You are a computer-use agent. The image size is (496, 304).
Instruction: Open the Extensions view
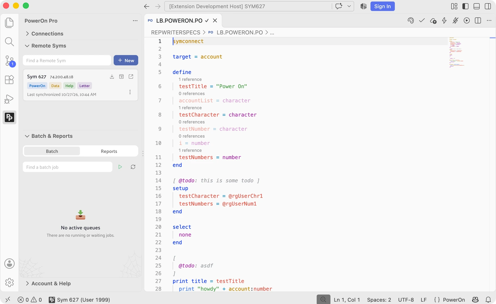[9, 80]
